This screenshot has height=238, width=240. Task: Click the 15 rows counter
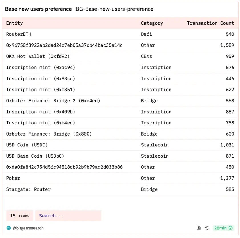[x=20, y=216]
